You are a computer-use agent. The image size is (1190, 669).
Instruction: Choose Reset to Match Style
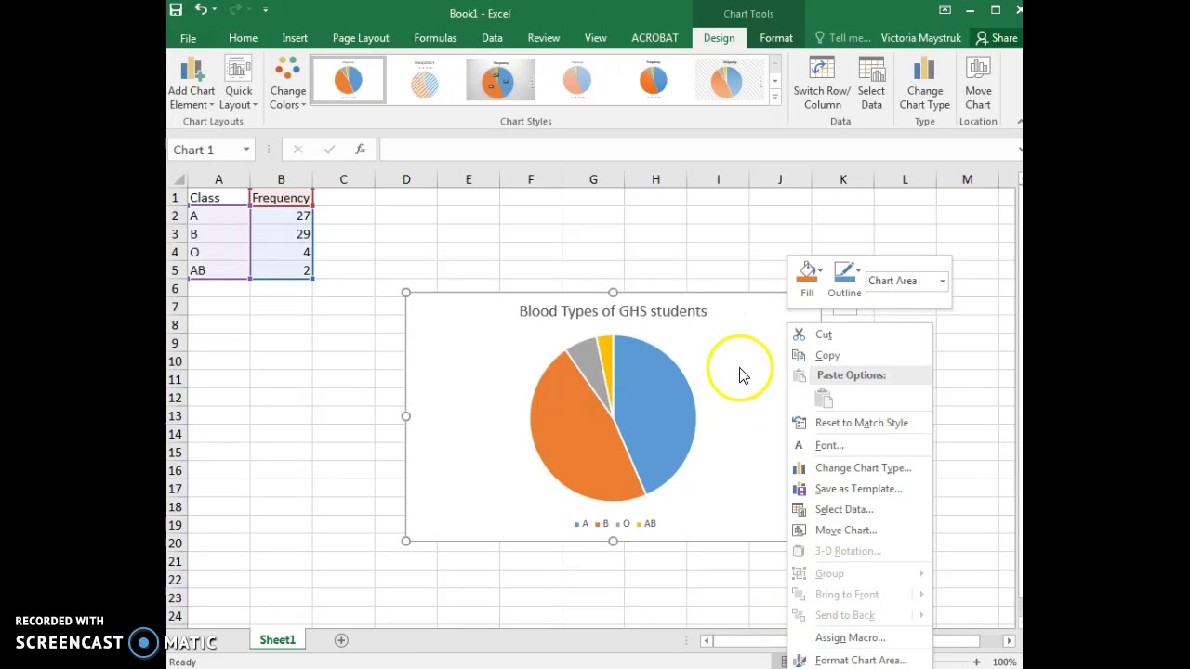pyautogui.click(x=860, y=423)
